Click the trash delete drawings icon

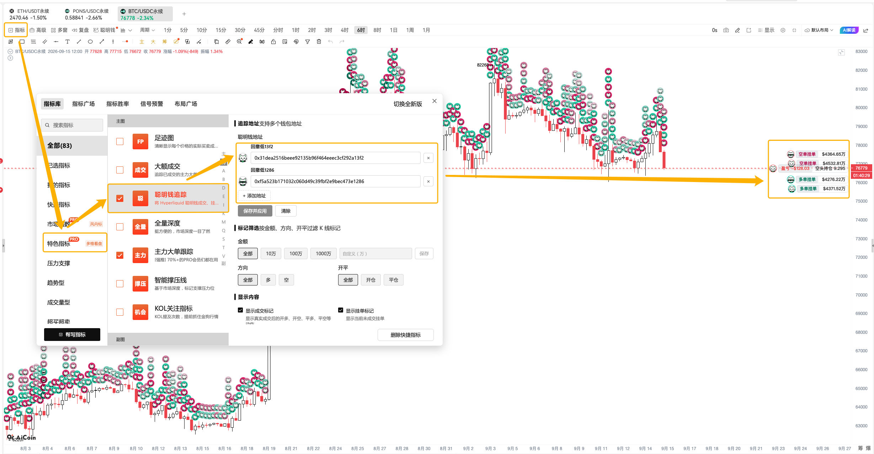pos(319,42)
